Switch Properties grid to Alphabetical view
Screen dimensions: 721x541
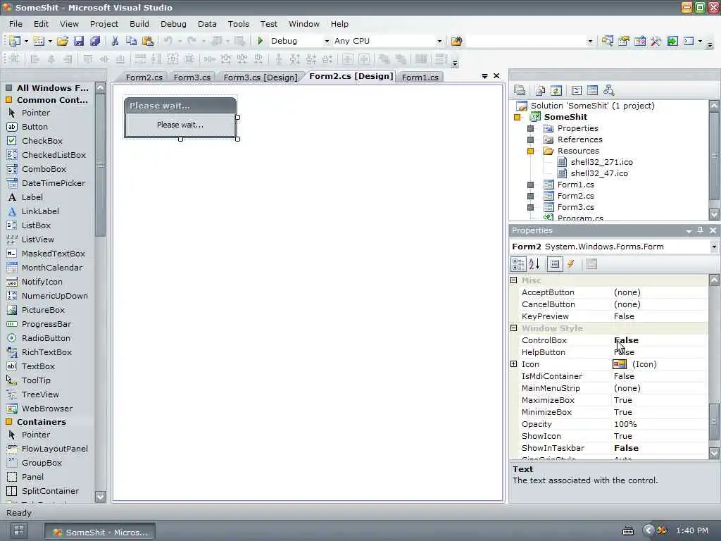click(x=534, y=264)
